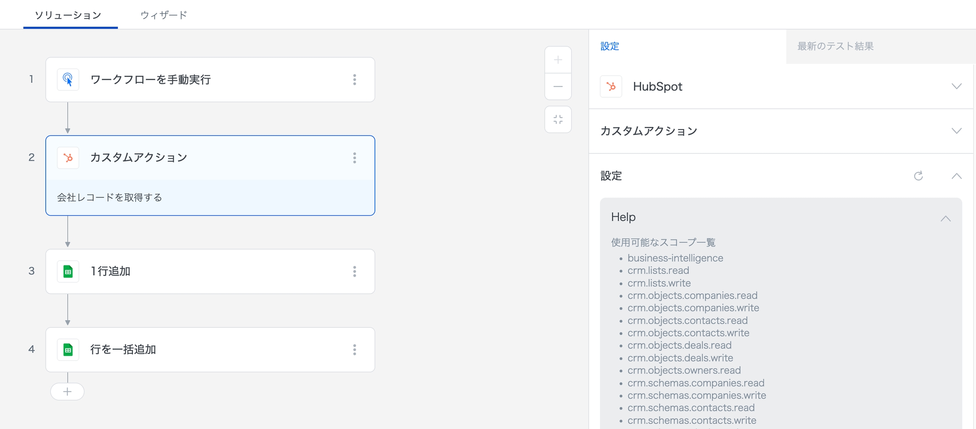Image resolution: width=976 pixels, height=429 pixels.
Task: Open the three-dot menu for 行を一括追加 step
Action: point(355,349)
